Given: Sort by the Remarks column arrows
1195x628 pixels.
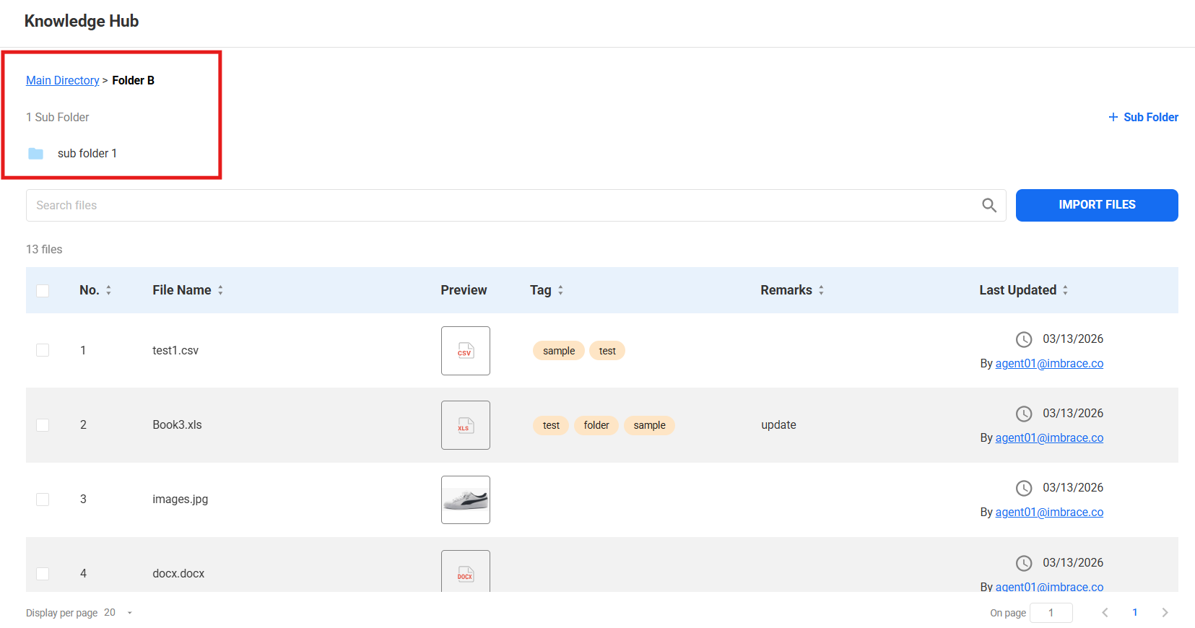Looking at the screenshot, I should 821,290.
